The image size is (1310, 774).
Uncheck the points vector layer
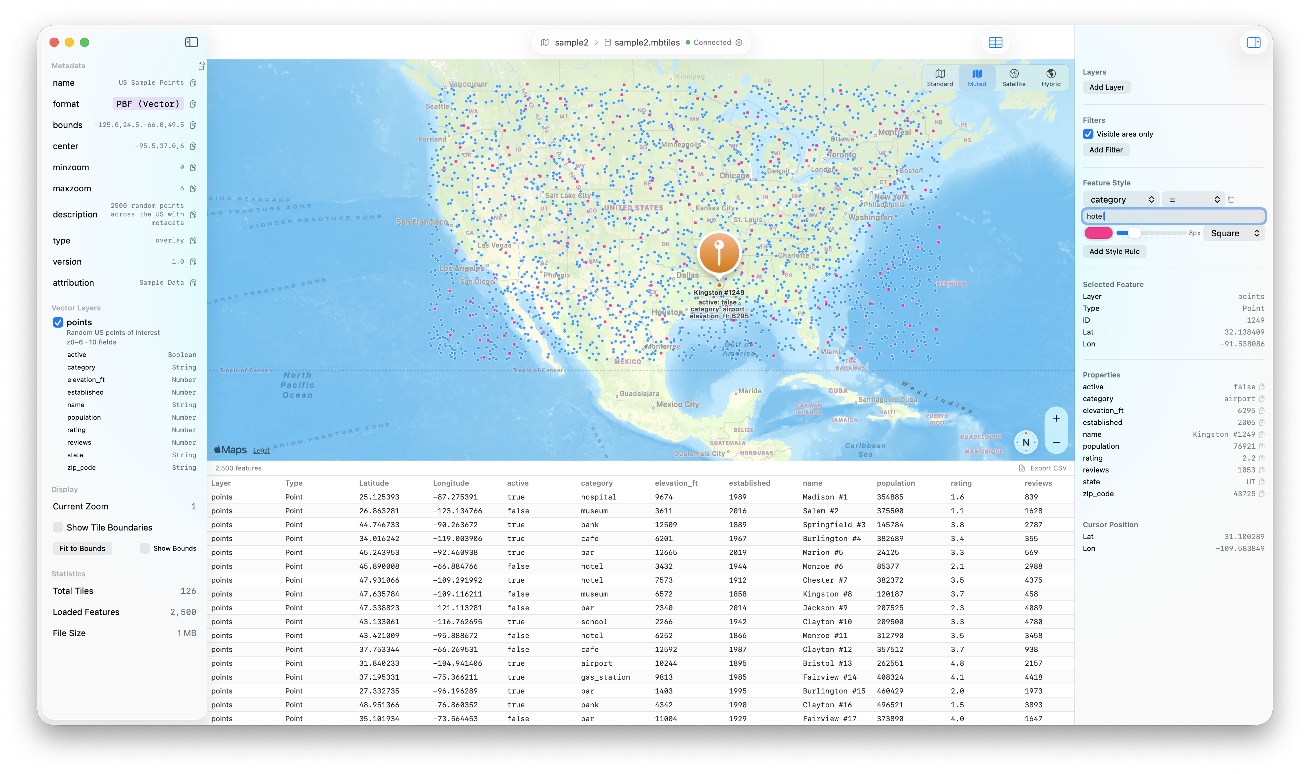(58, 322)
